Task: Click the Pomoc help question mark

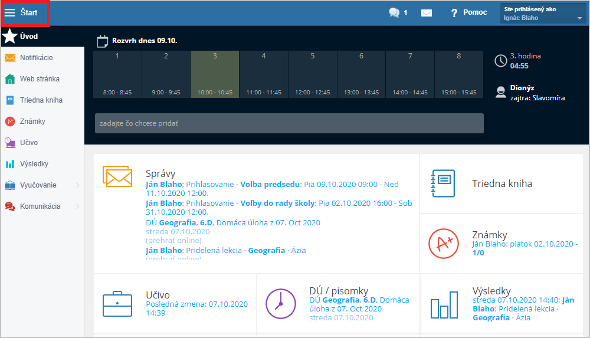Action: [454, 12]
